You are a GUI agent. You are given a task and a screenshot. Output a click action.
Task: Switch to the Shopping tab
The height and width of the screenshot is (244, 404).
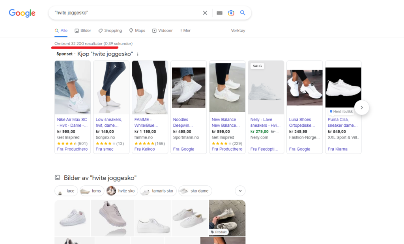point(110,30)
